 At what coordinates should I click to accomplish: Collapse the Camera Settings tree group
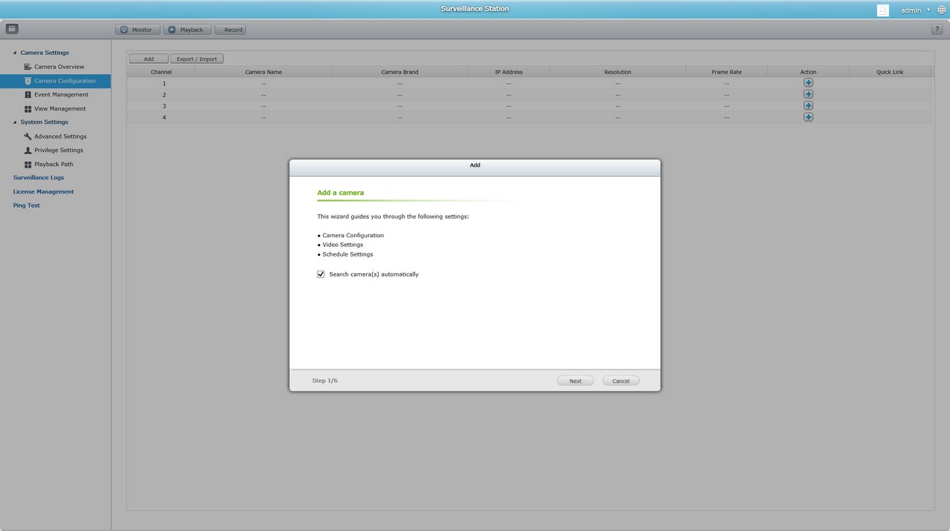point(15,53)
